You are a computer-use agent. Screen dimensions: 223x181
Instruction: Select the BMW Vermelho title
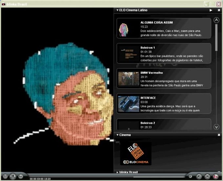152,73
